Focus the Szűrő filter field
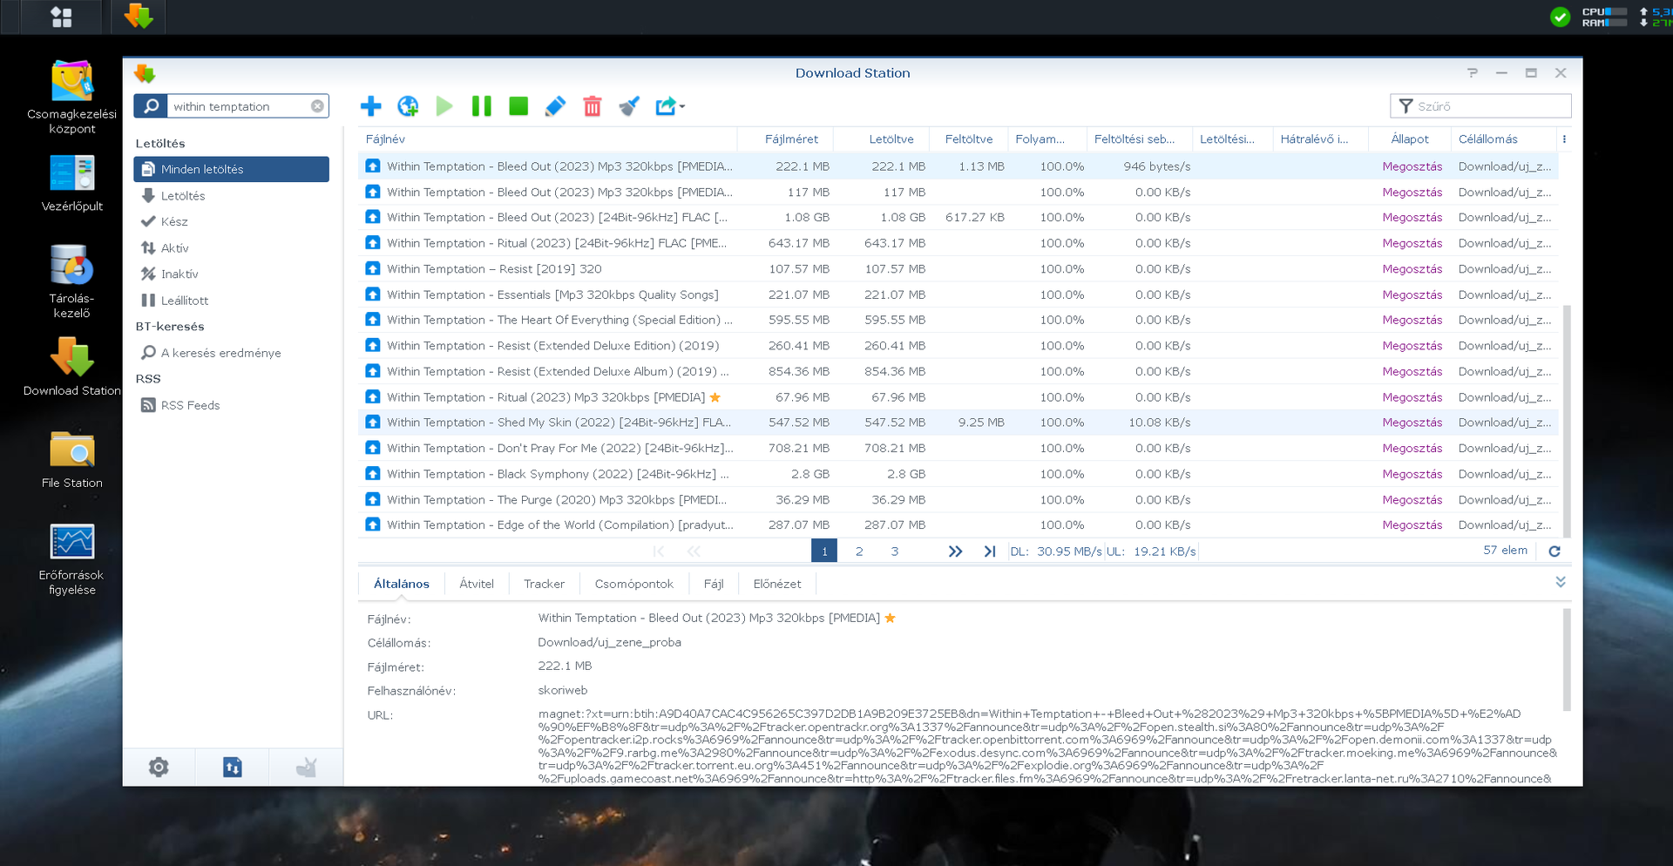1673x866 pixels. tap(1480, 106)
